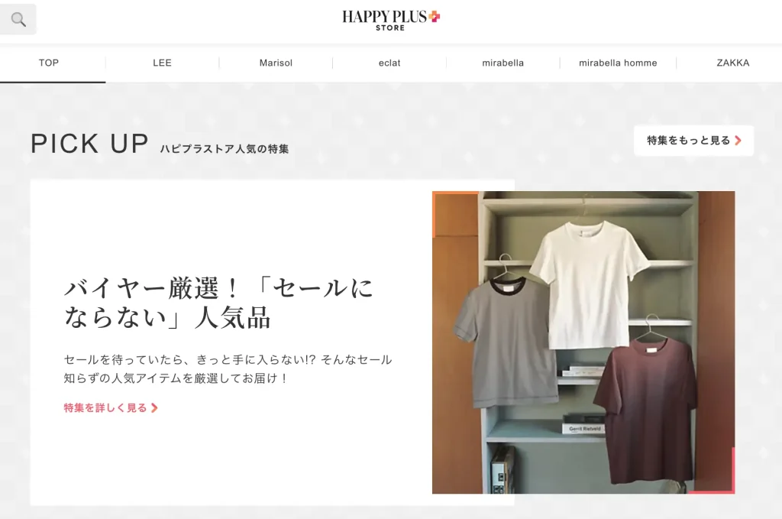The width and height of the screenshot is (782, 519).
Task: Click the white T-shirt in the photo
Action: pos(588,283)
